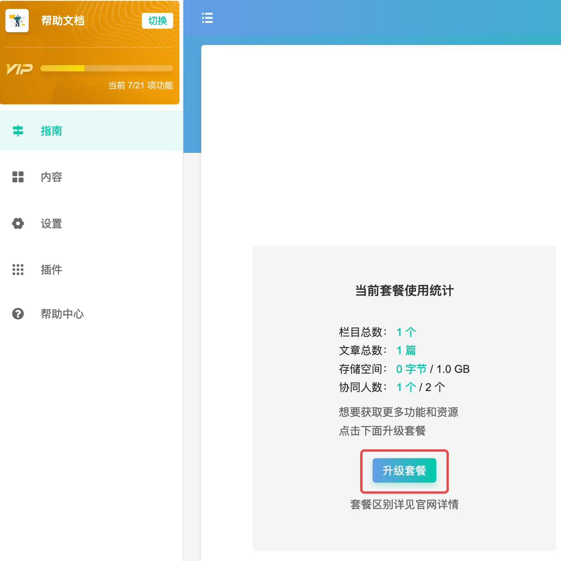
Task: Open the 帮助中心 menu item
Action: pos(91,313)
